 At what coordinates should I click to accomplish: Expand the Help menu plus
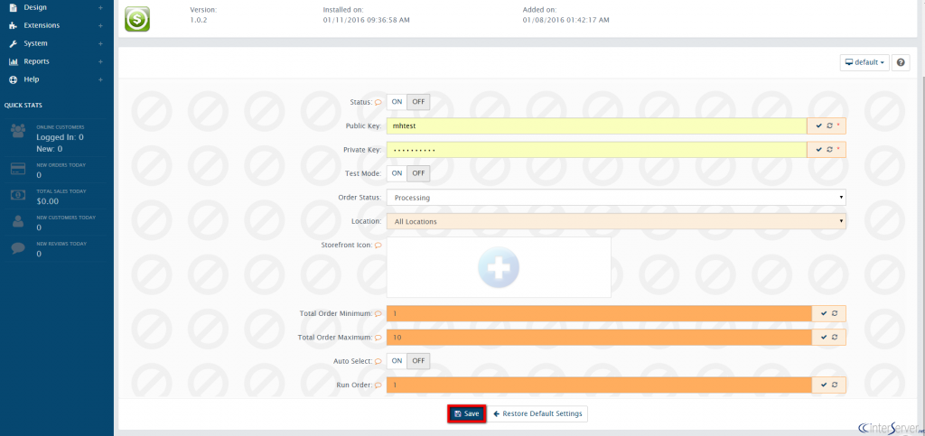(101, 79)
